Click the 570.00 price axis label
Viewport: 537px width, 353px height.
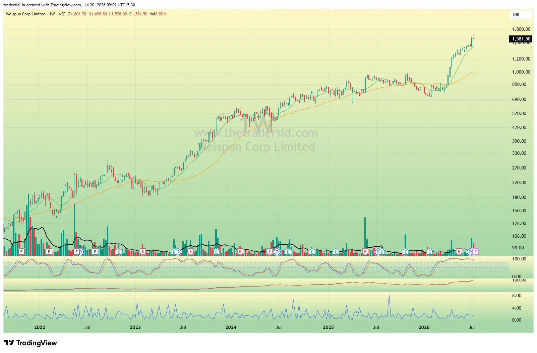pyautogui.click(x=519, y=113)
